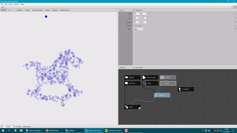Open the Help menu
This screenshot has height=133, width=237.
point(22,4)
